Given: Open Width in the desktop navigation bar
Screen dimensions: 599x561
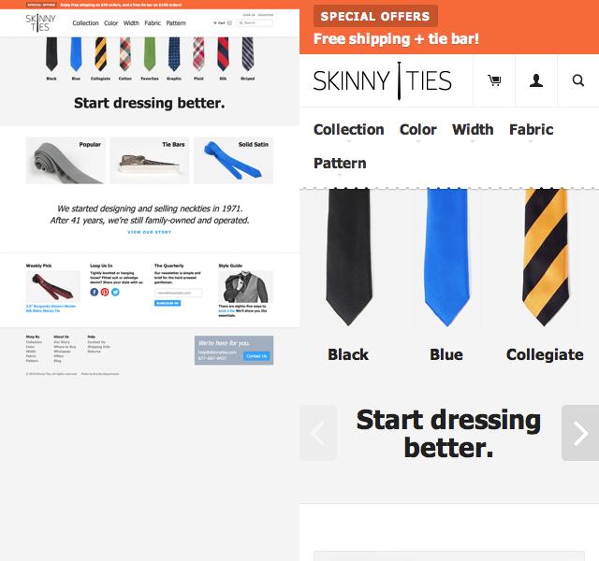Looking at the screenshot, I should 131,23.
